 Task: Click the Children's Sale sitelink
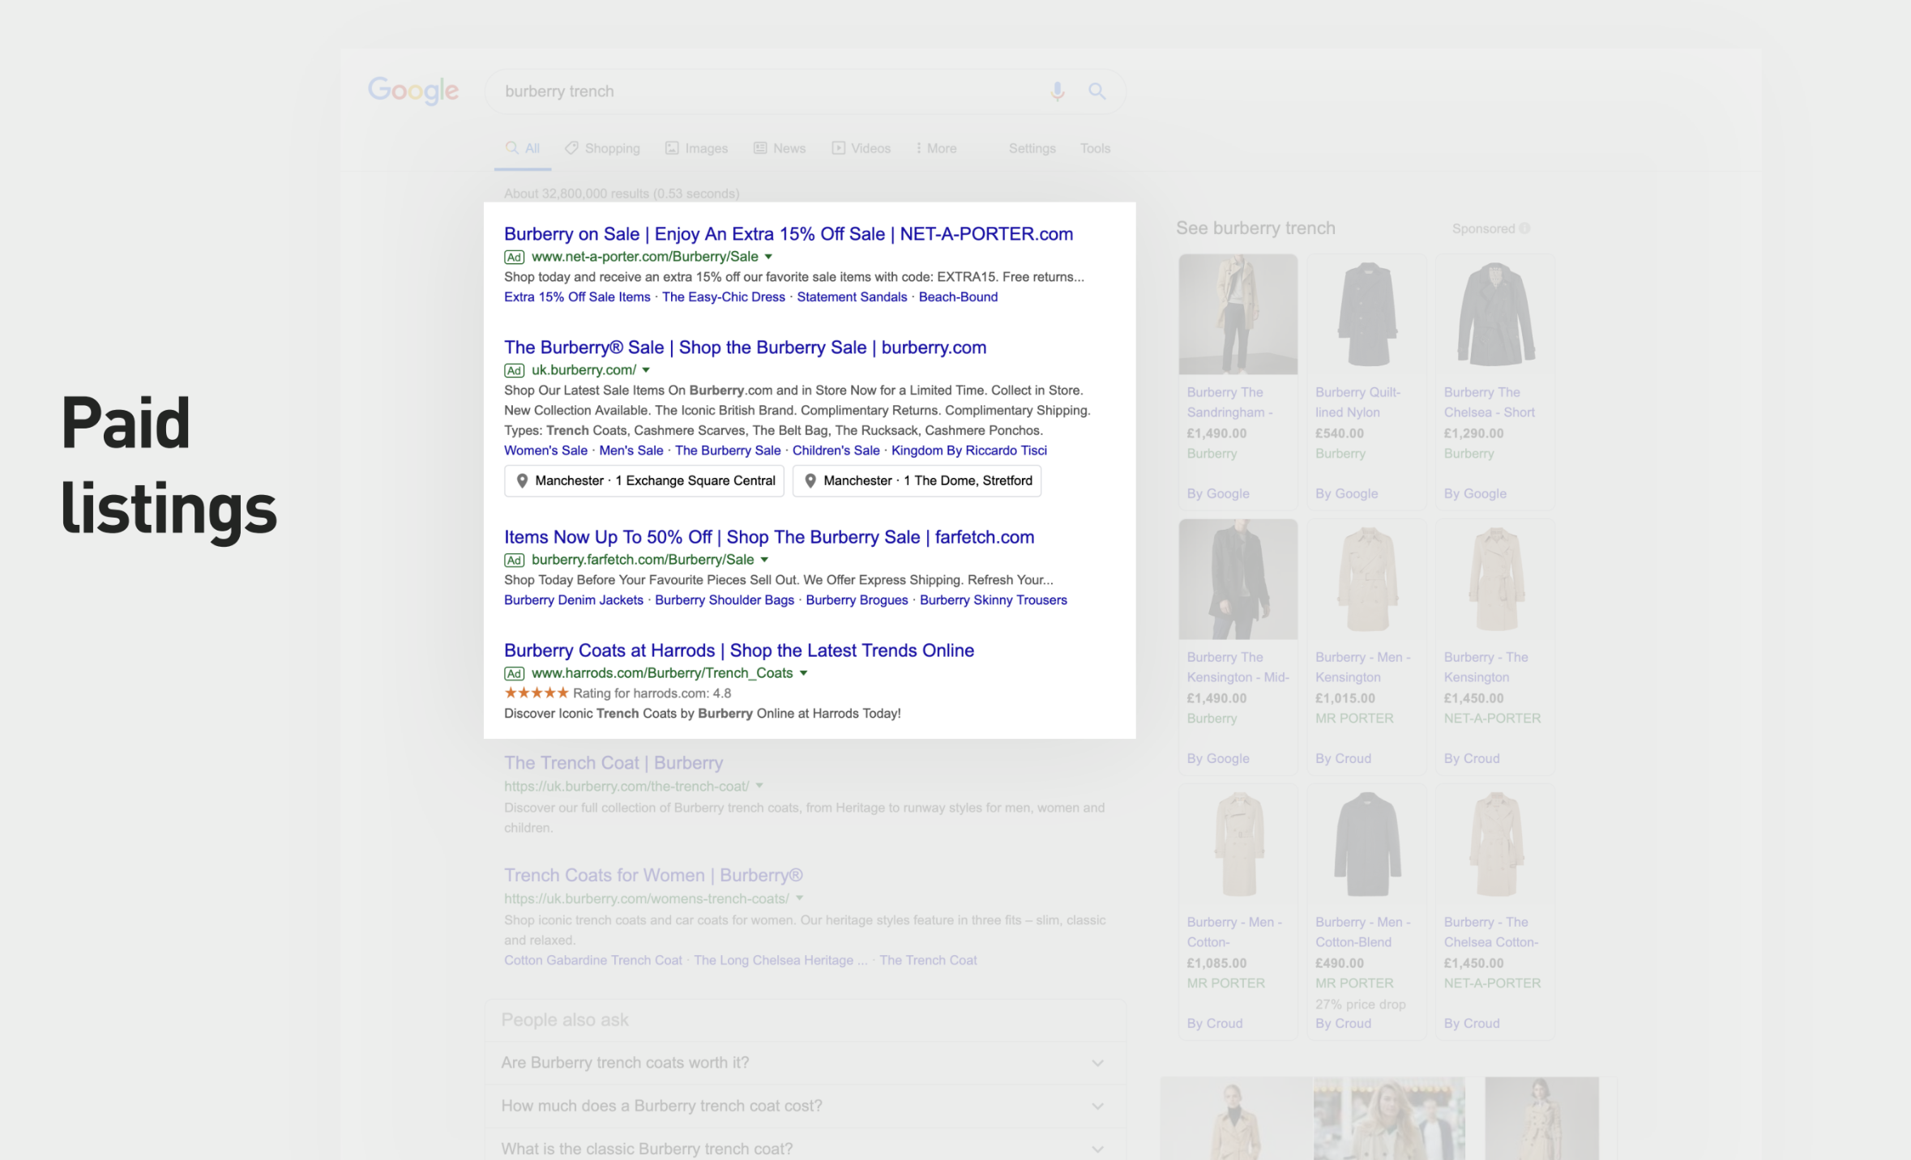(836, 450)
